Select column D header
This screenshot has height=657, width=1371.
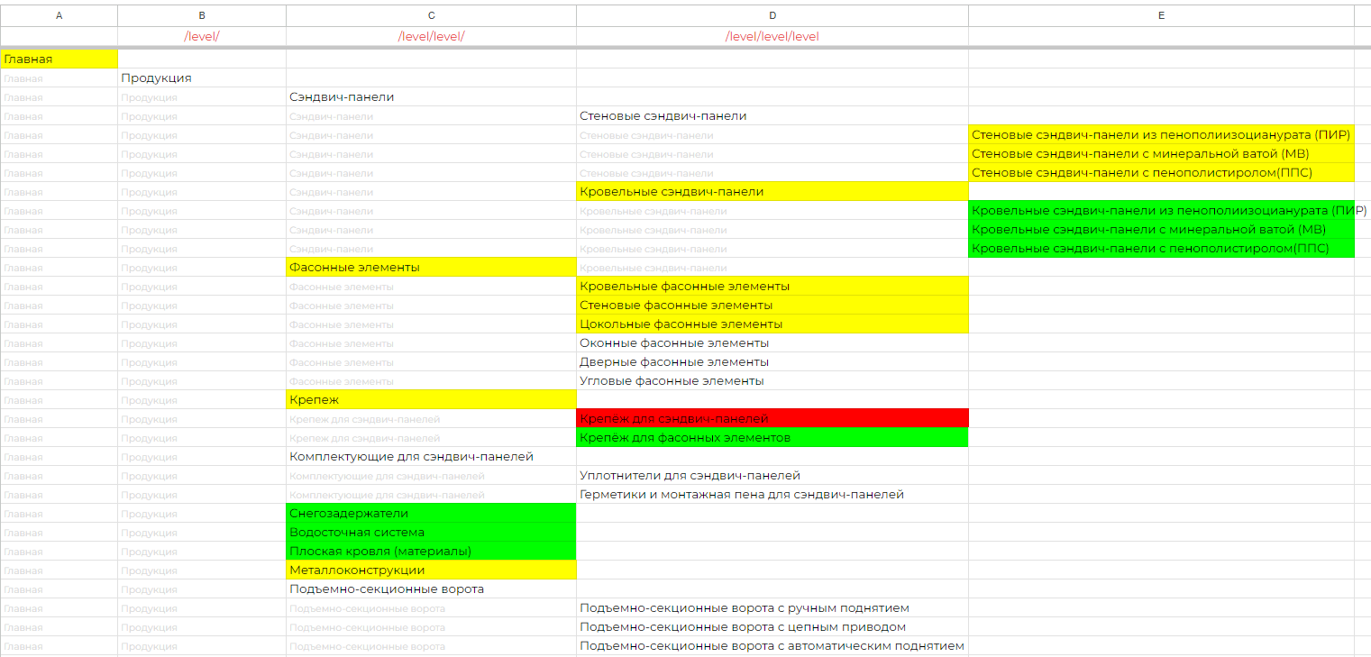(772, 15)
